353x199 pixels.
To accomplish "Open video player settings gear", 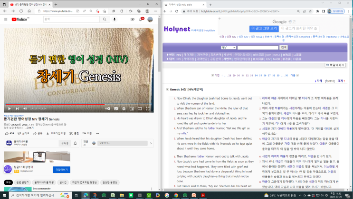I will [124, 109].
